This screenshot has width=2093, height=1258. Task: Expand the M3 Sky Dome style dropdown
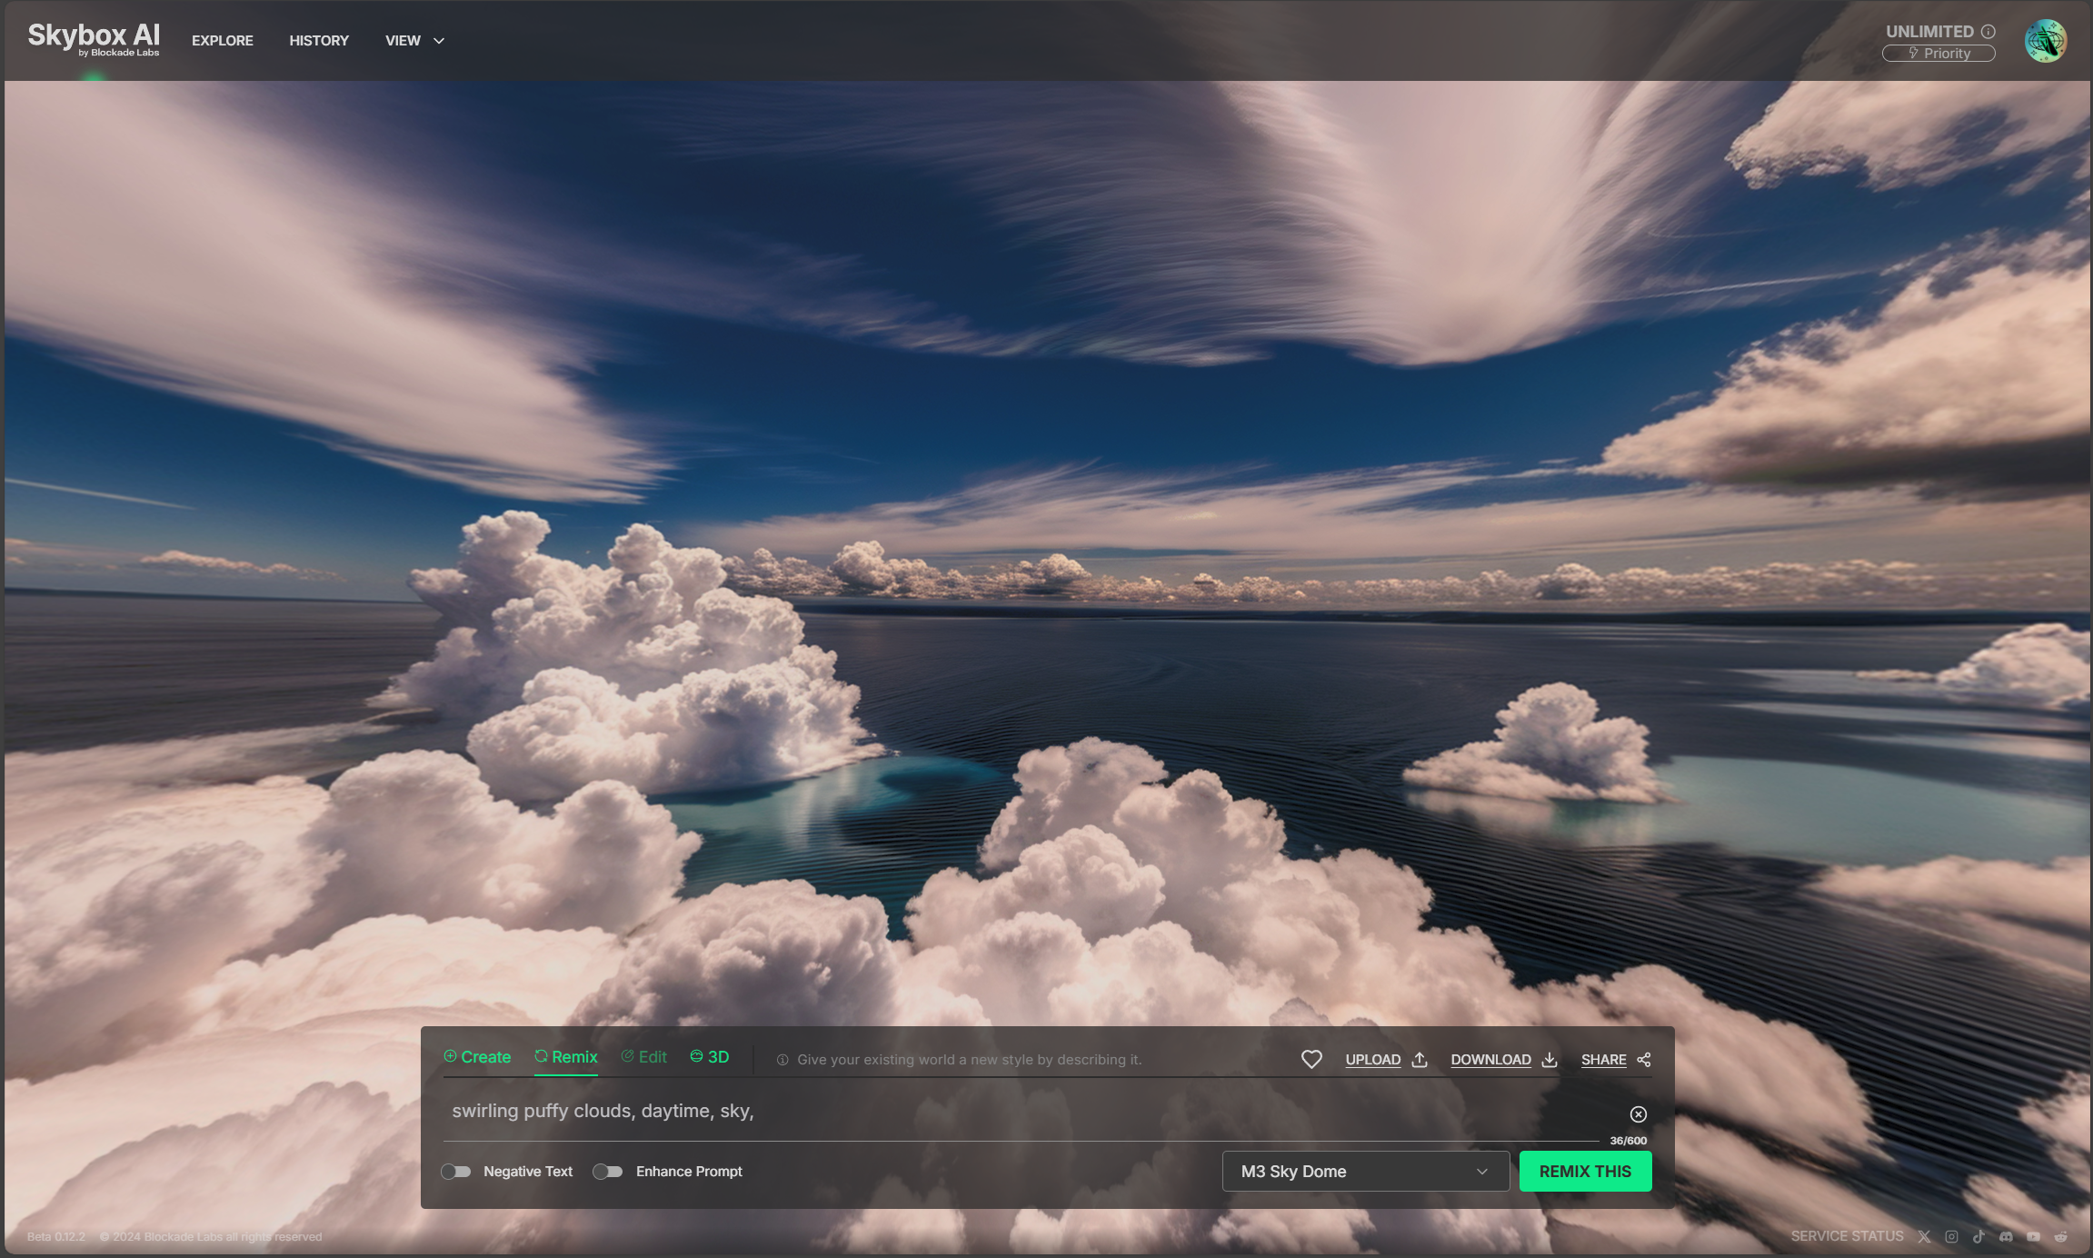coord(1365,1172)
